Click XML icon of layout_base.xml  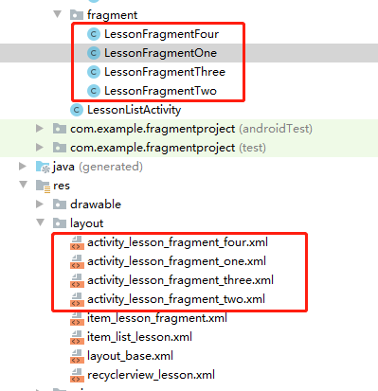(x=77, y=356)
